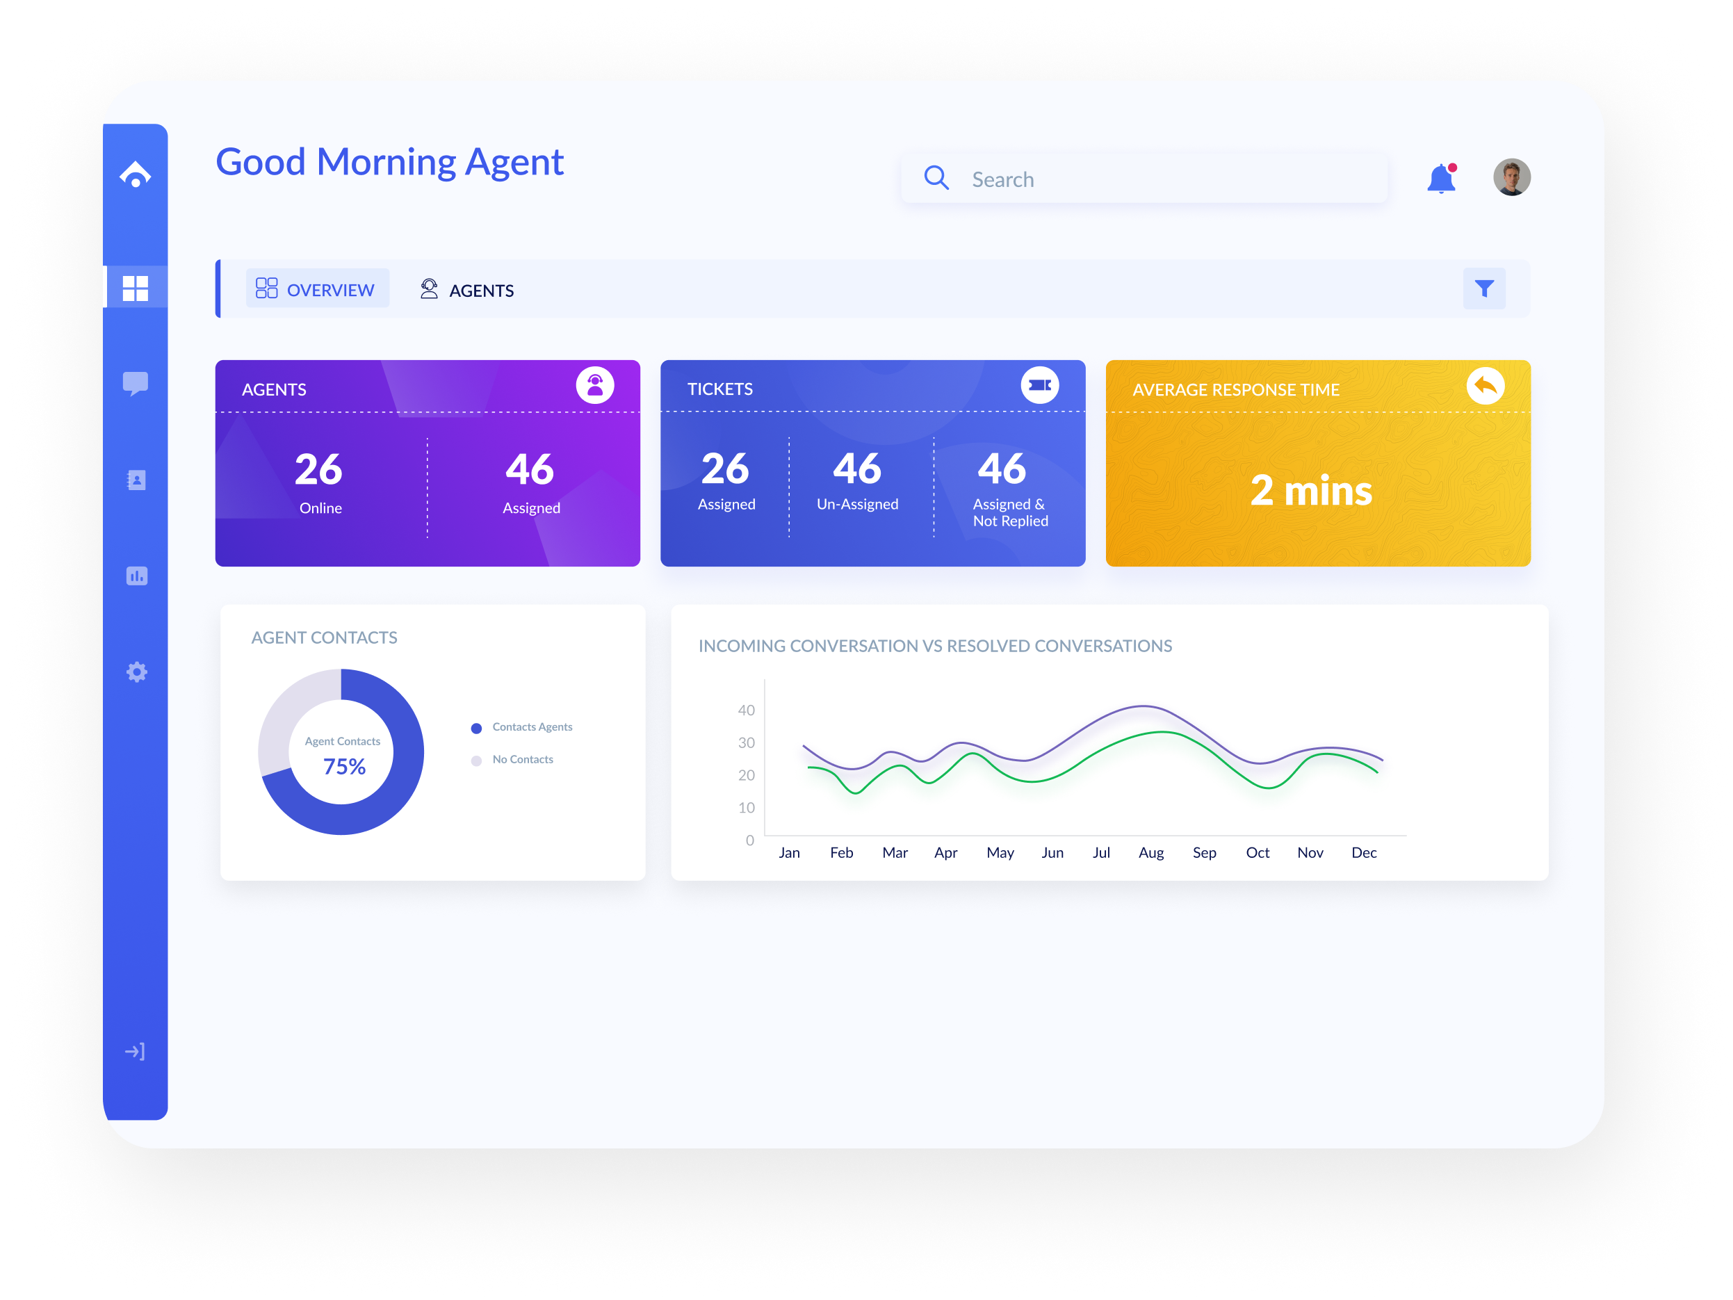This screenshot has height=1300, width=1733.
Task: Click the AVERAGE RESPONSE TIME heading
Action: point(1235,389)
